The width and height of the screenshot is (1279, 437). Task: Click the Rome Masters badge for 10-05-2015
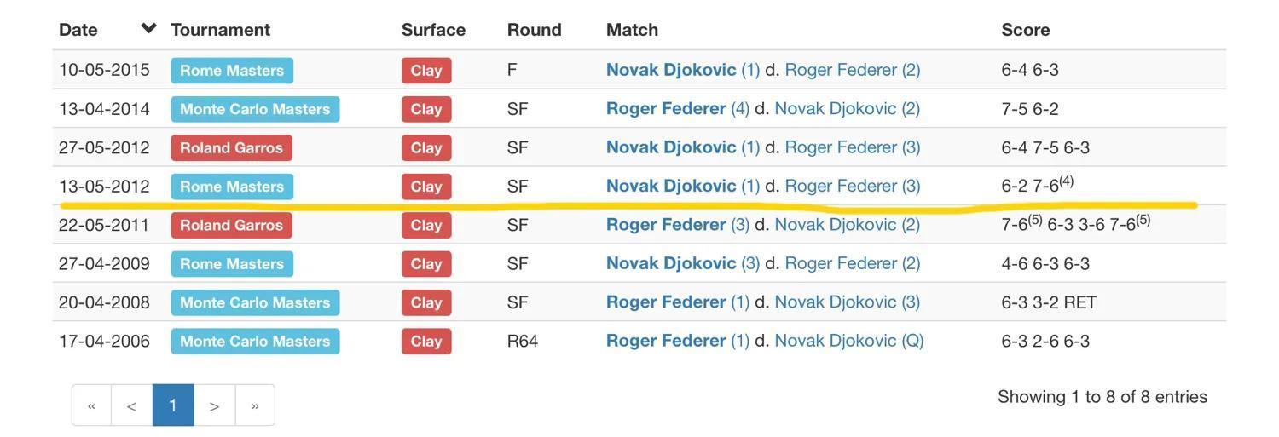point(232,71)
